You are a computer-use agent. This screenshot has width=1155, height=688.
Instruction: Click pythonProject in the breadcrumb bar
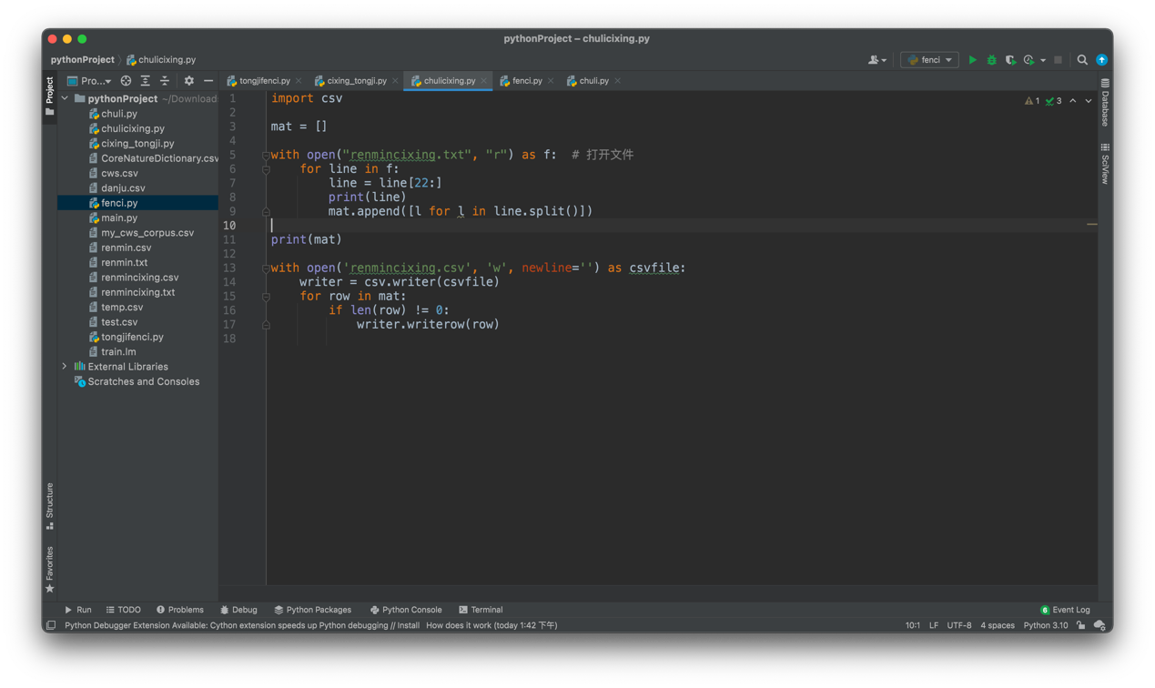[83, 60]
